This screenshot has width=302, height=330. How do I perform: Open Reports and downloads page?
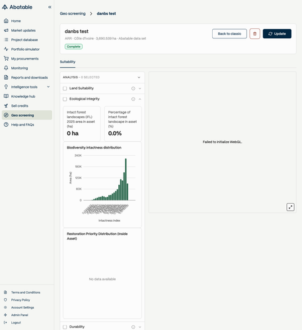point(27,77)
